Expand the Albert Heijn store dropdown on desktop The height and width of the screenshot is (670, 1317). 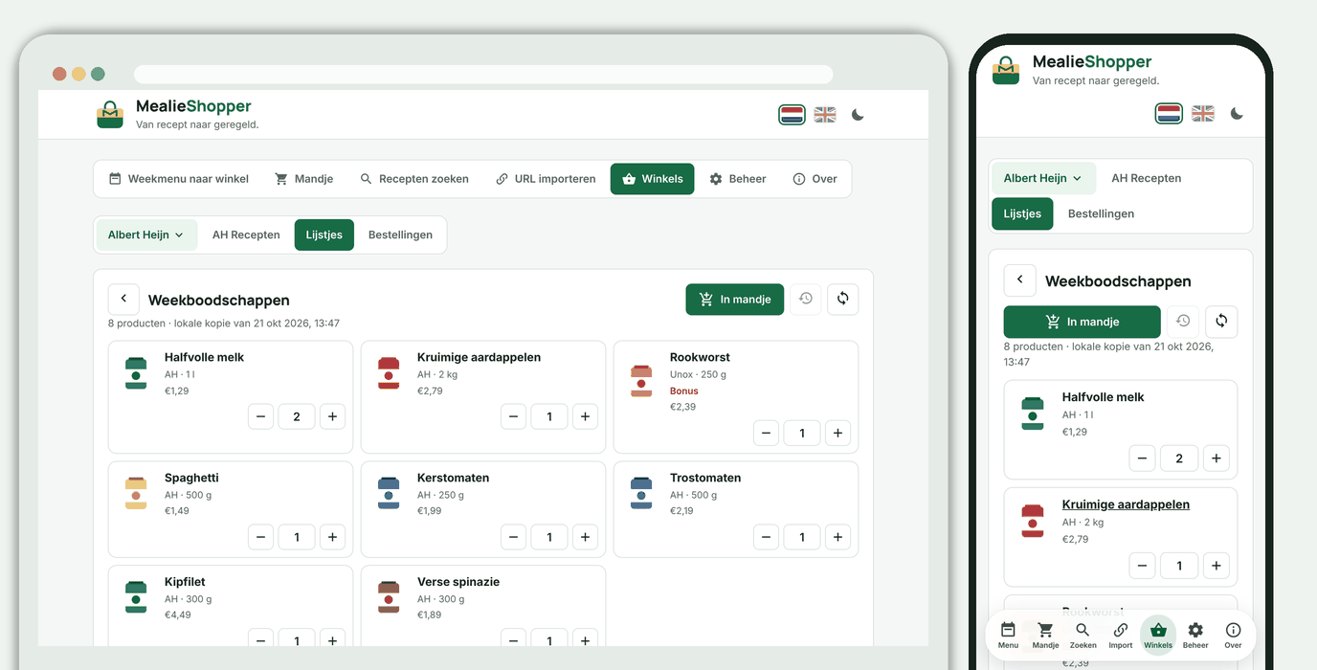(x=146, y=234)
